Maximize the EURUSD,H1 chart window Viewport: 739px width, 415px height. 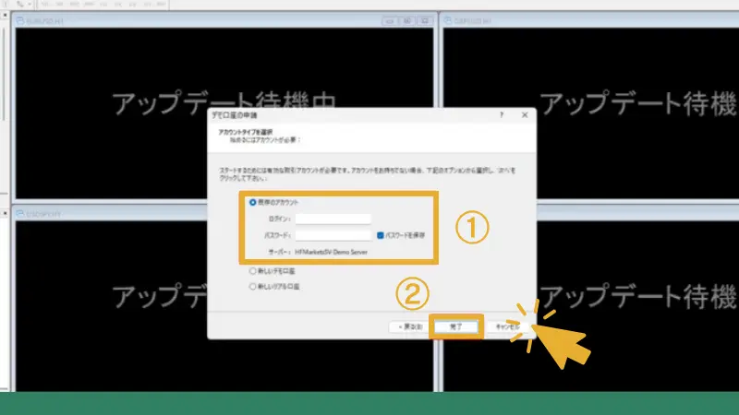[x=407, y=20]
